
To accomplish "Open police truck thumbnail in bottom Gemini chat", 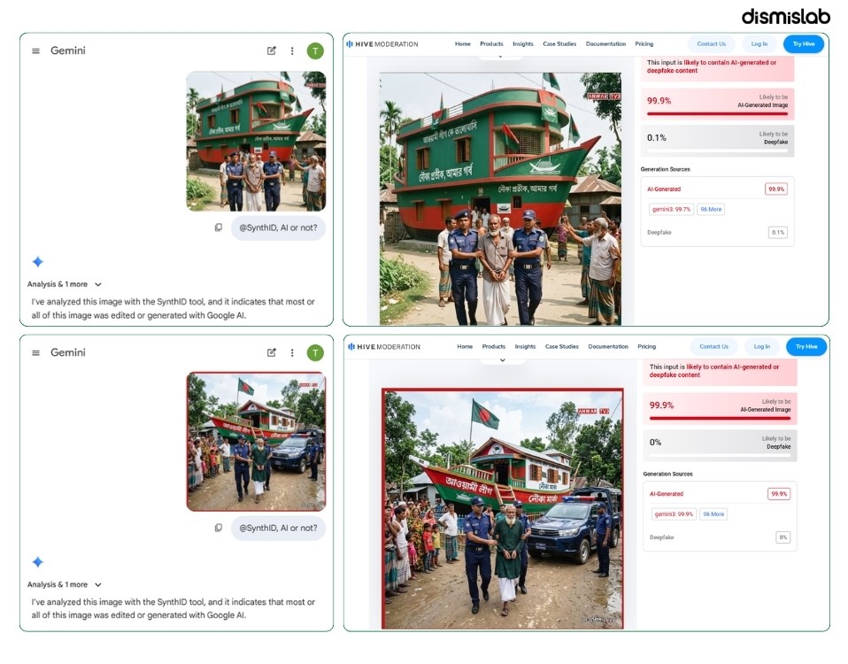I will [257, 442].
